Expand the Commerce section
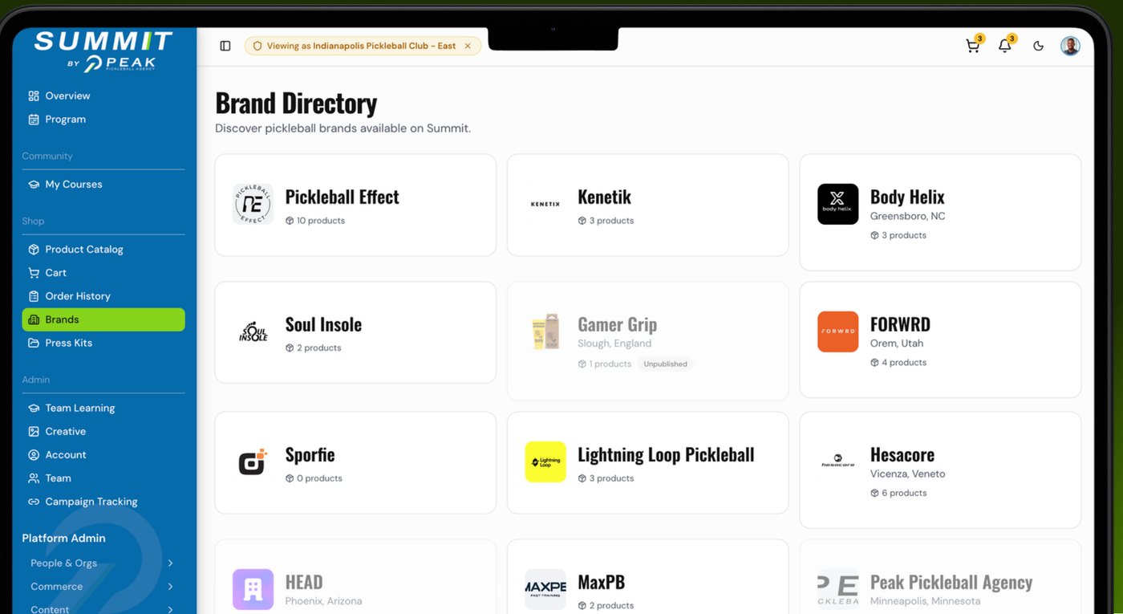The image size is (1123, 614). tap(103, 586)
